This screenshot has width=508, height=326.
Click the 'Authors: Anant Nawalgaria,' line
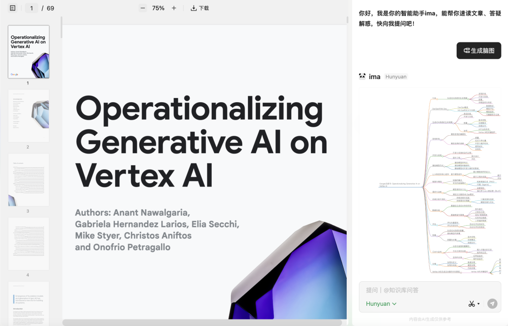pyautogui.click(x=133, y=212)
